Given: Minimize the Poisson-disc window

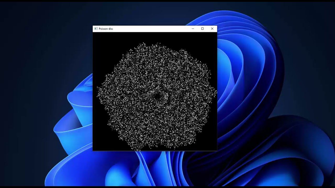Looking at the screenshot, I should click(x=193, y=29).
